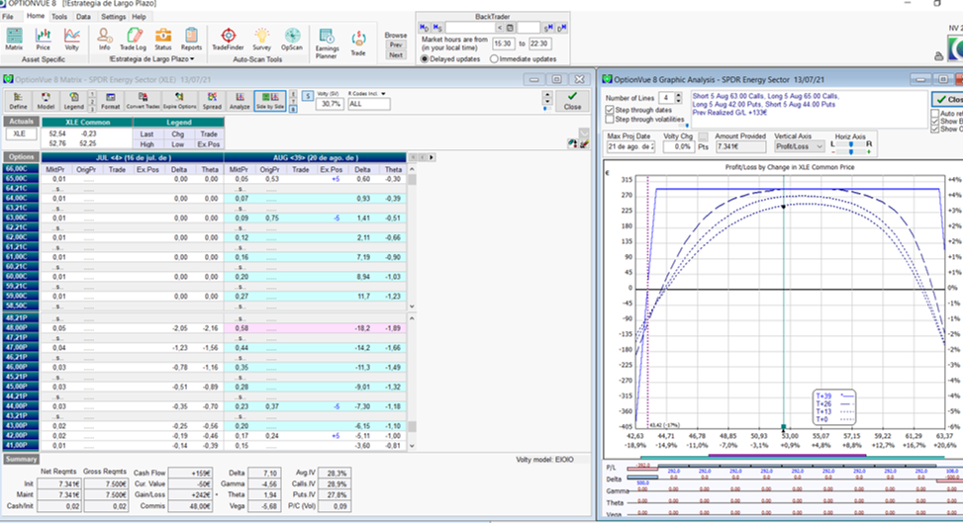Screen dimensions: 963x523
Task: Click Convert Trades in the Matrix toolbar
Action: (144, 101)
